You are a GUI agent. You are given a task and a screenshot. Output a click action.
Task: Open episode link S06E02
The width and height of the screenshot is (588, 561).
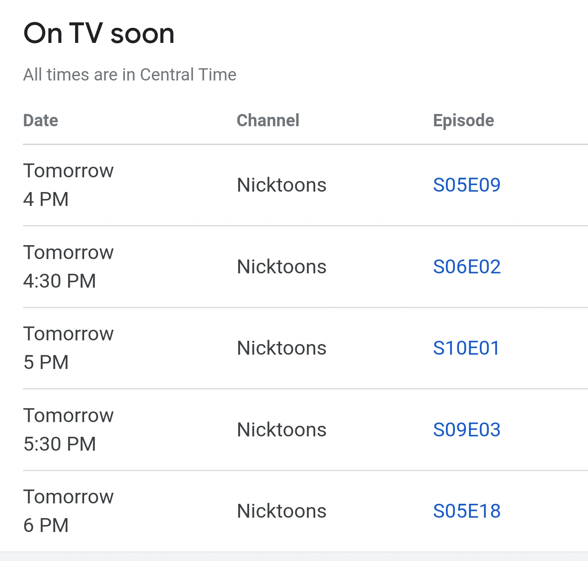[466, 267]
